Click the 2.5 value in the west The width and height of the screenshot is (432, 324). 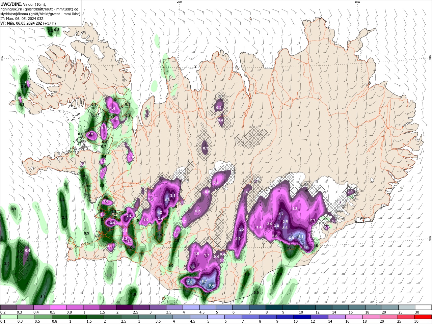click(90, 134)
